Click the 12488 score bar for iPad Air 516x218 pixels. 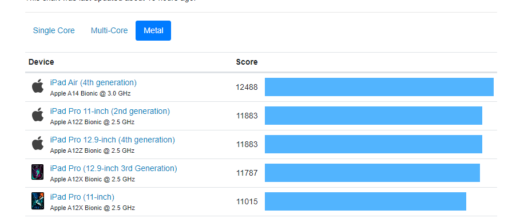pos(379,87)
